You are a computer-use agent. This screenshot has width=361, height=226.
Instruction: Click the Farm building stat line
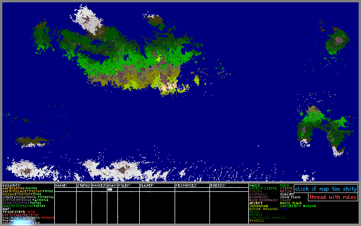(x=19, y=188)
